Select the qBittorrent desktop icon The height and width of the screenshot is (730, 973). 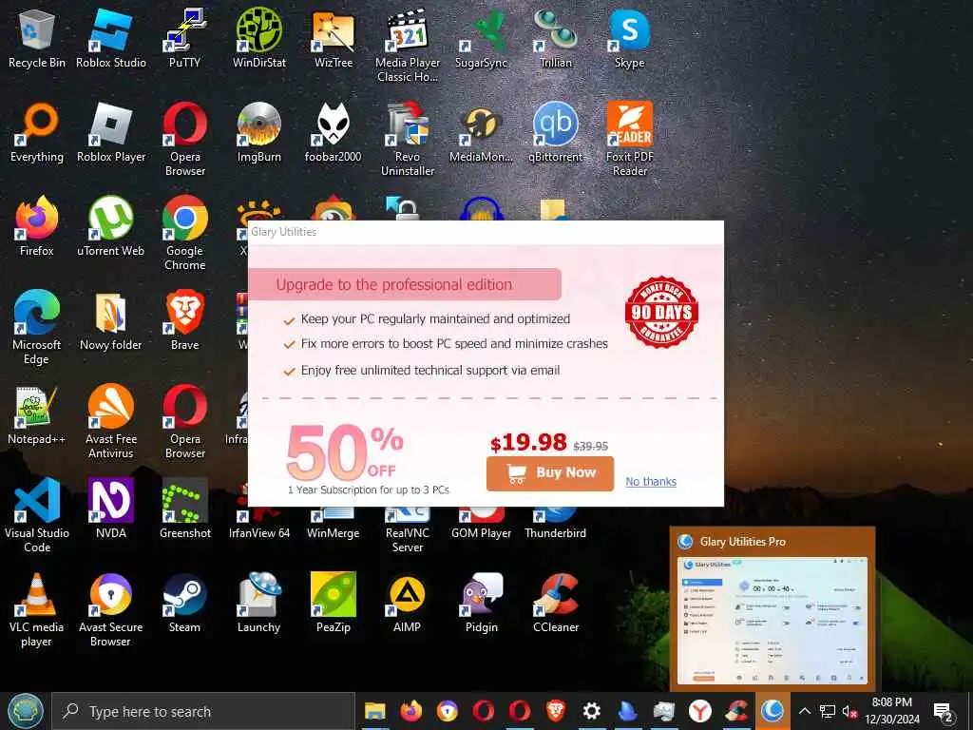(x=555, y=132)
